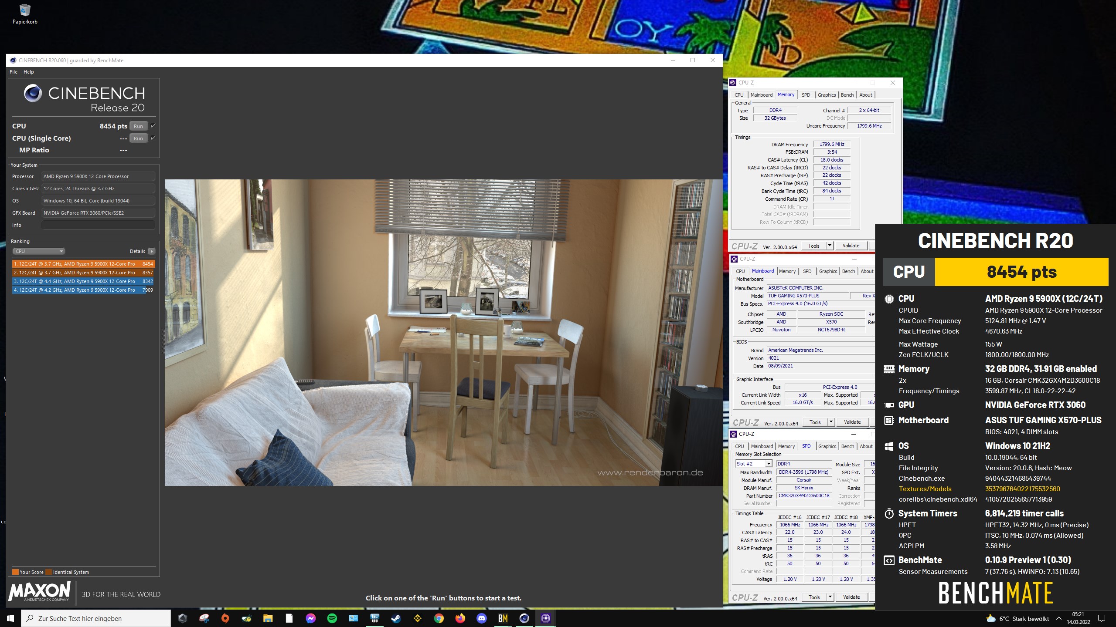1116x627 pixels.
Task: Launch Origin from the taskbar
Action: (x=225, y=618)
